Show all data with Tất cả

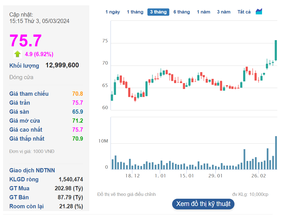pos(244,12)
